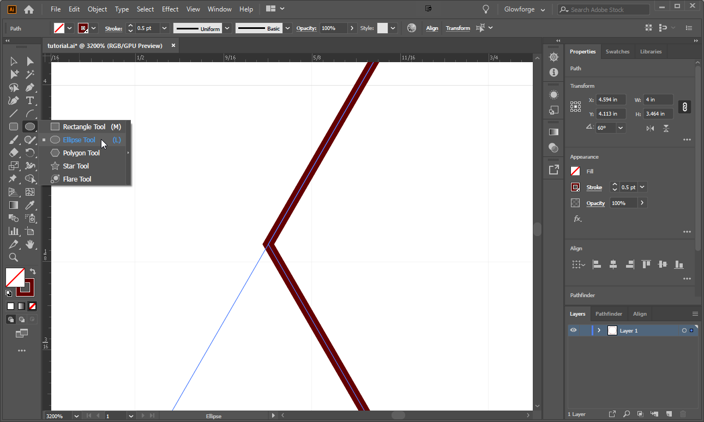Activate the Line Segment tool
The height and width of the screenshot is (422, 704).
14,113
